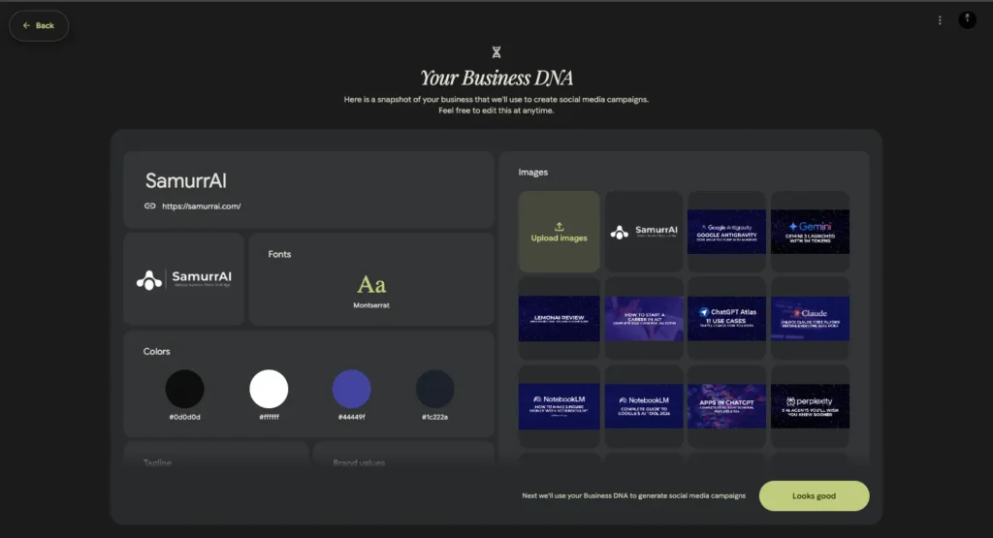993x538 pixels.
Task: Click the Looks good button
Action: click(x=814, y=495)
